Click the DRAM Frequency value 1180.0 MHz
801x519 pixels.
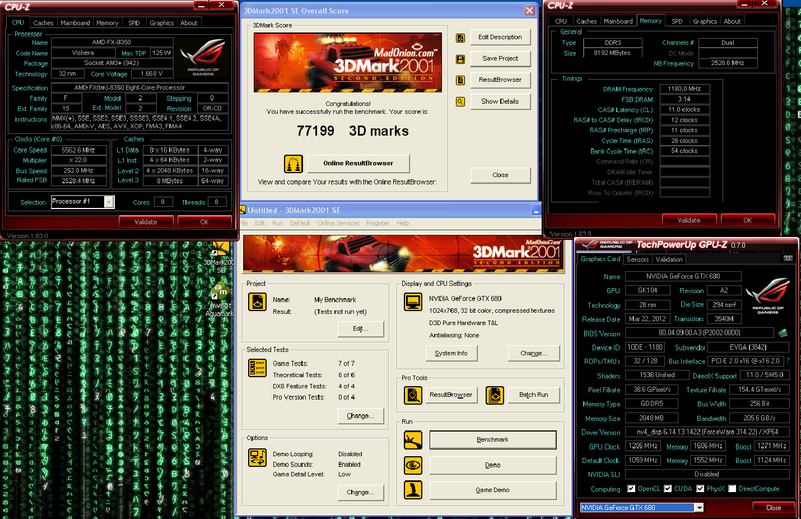point(684,89)
